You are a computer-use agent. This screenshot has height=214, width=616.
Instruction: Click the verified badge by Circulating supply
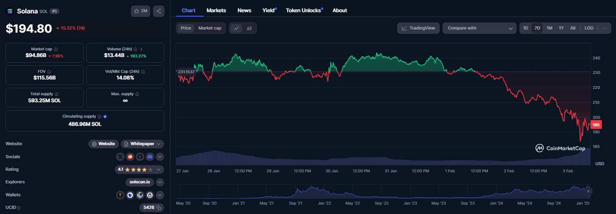point(105,116)
